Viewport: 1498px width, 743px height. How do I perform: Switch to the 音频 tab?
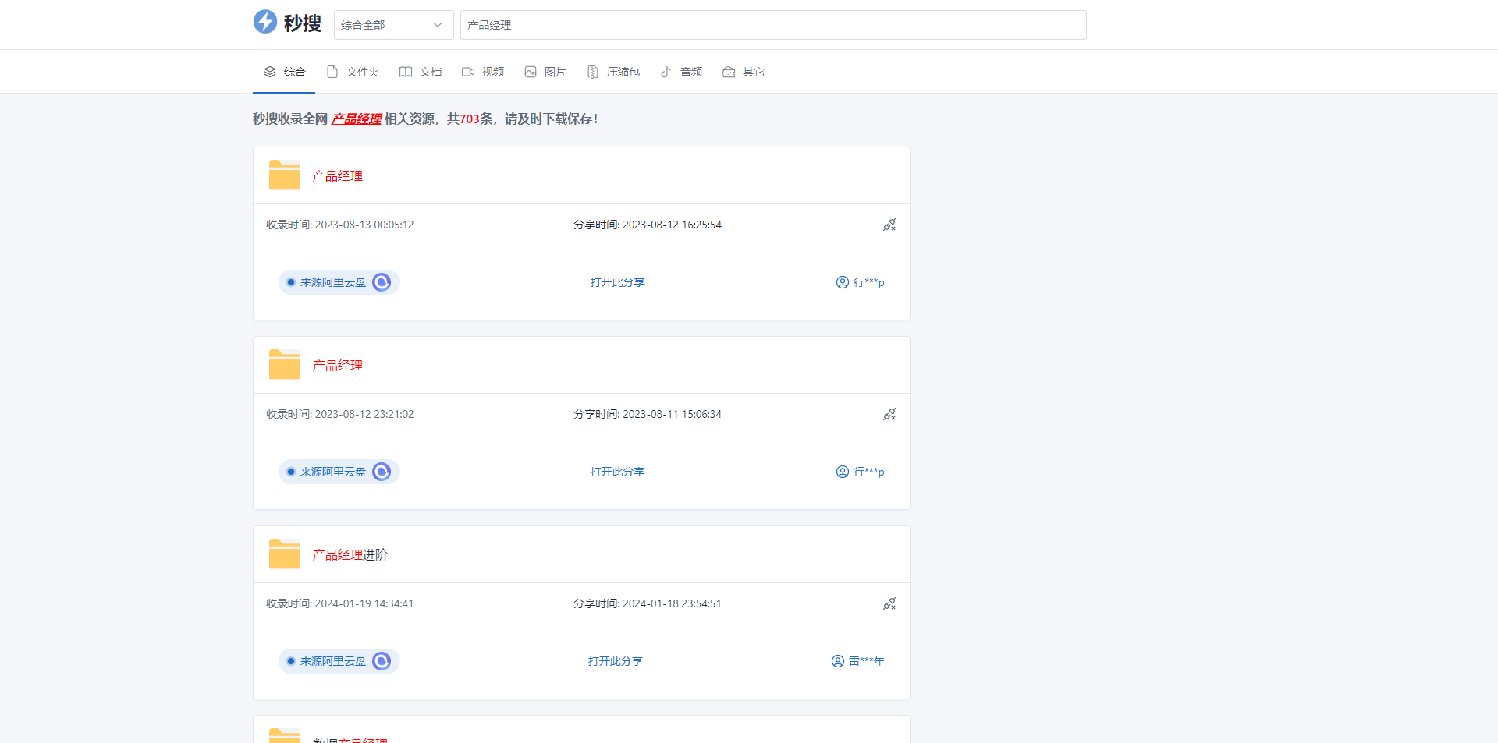(x=681, y=72)
